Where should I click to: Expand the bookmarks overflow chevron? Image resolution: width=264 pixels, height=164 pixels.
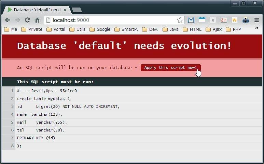256,28
